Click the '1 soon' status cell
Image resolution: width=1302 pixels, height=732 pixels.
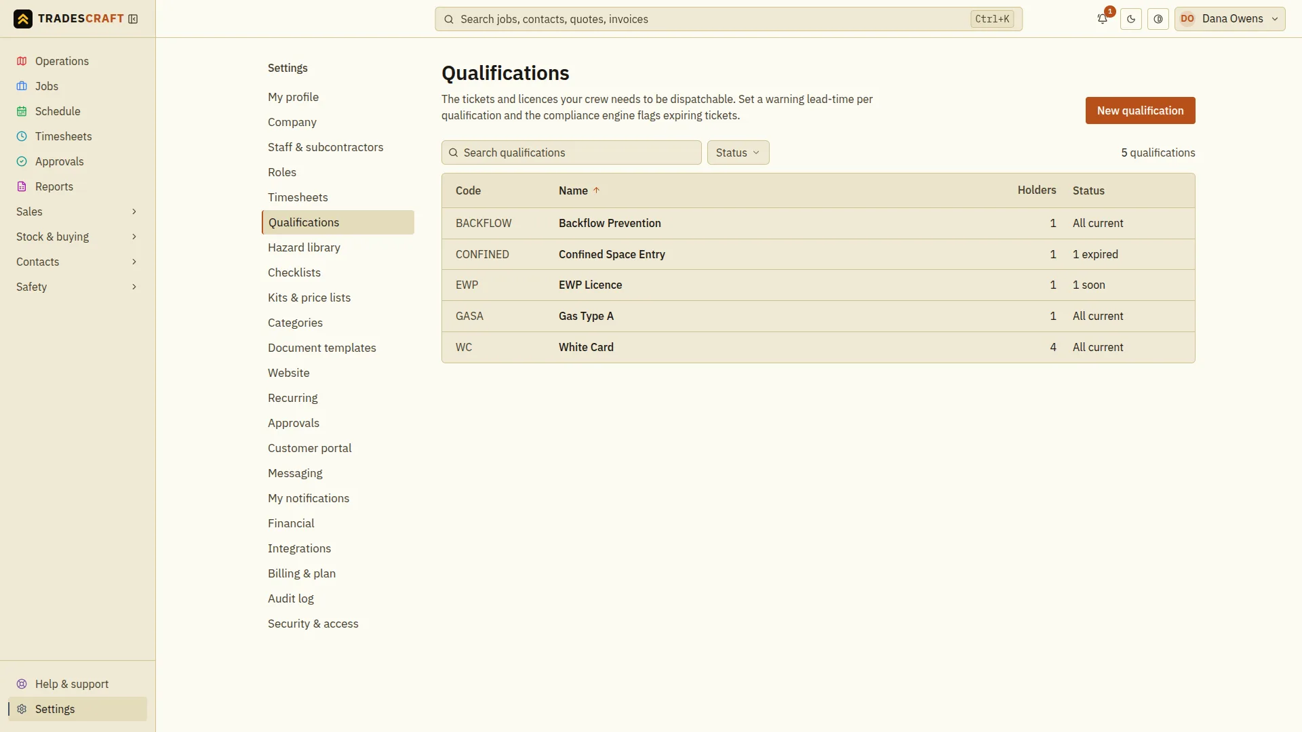(1088, 285)
